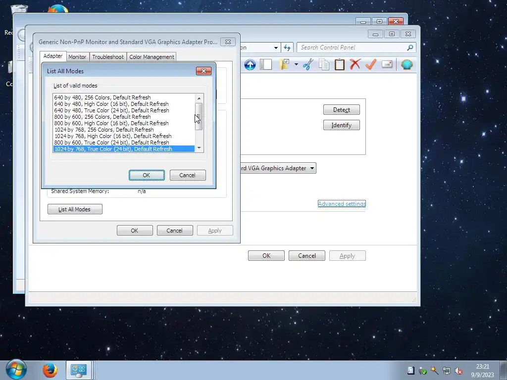Image resolution: width=507 pixels, height=380 pixels.
Task: Select 800 by 600, True Color (24 bit)
Action: [124, 142]
